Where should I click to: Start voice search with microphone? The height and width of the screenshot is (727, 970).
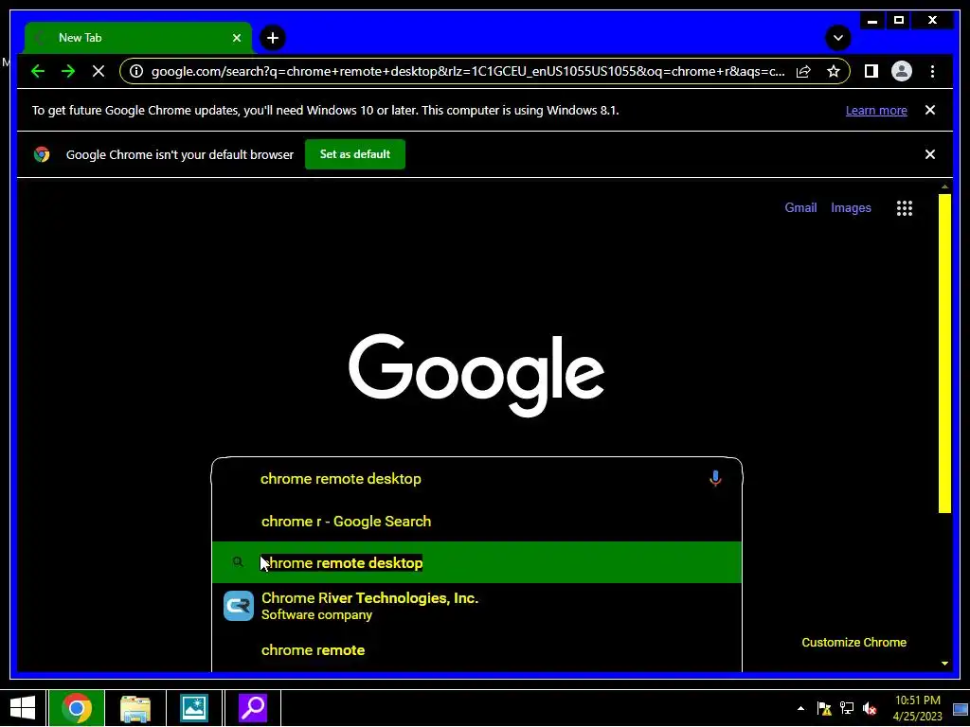715,478
